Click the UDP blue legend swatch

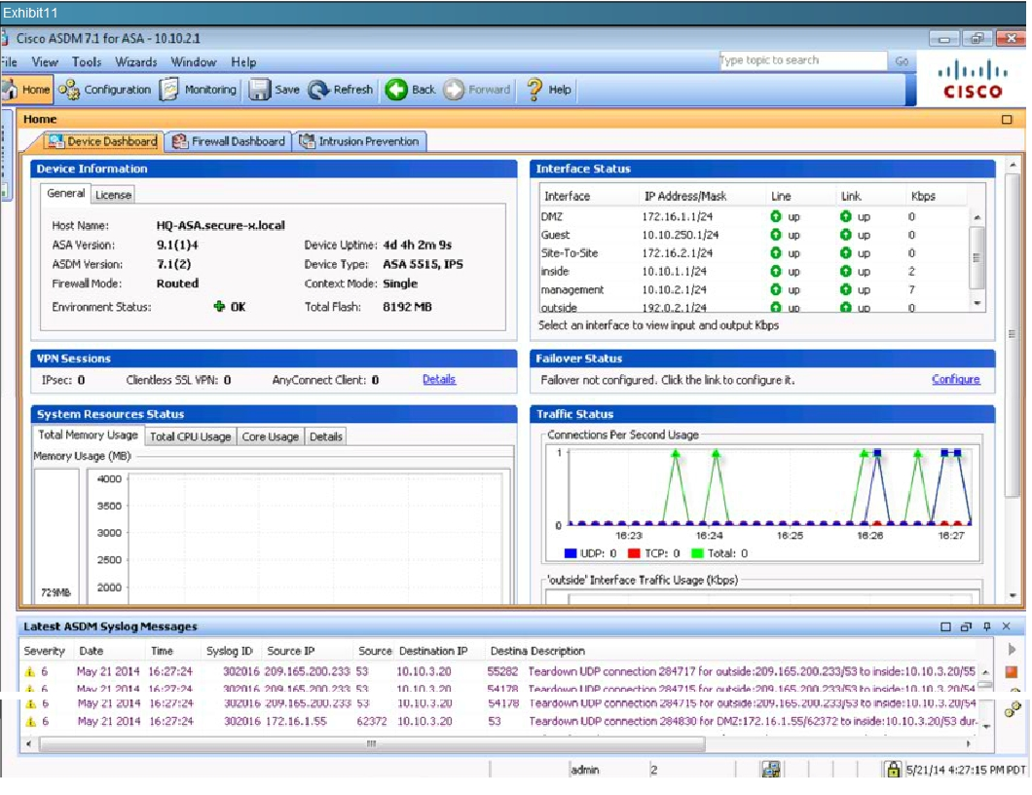pos(570,553)
